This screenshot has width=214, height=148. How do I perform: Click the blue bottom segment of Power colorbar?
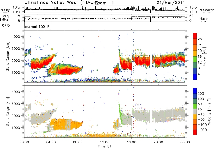195,77
